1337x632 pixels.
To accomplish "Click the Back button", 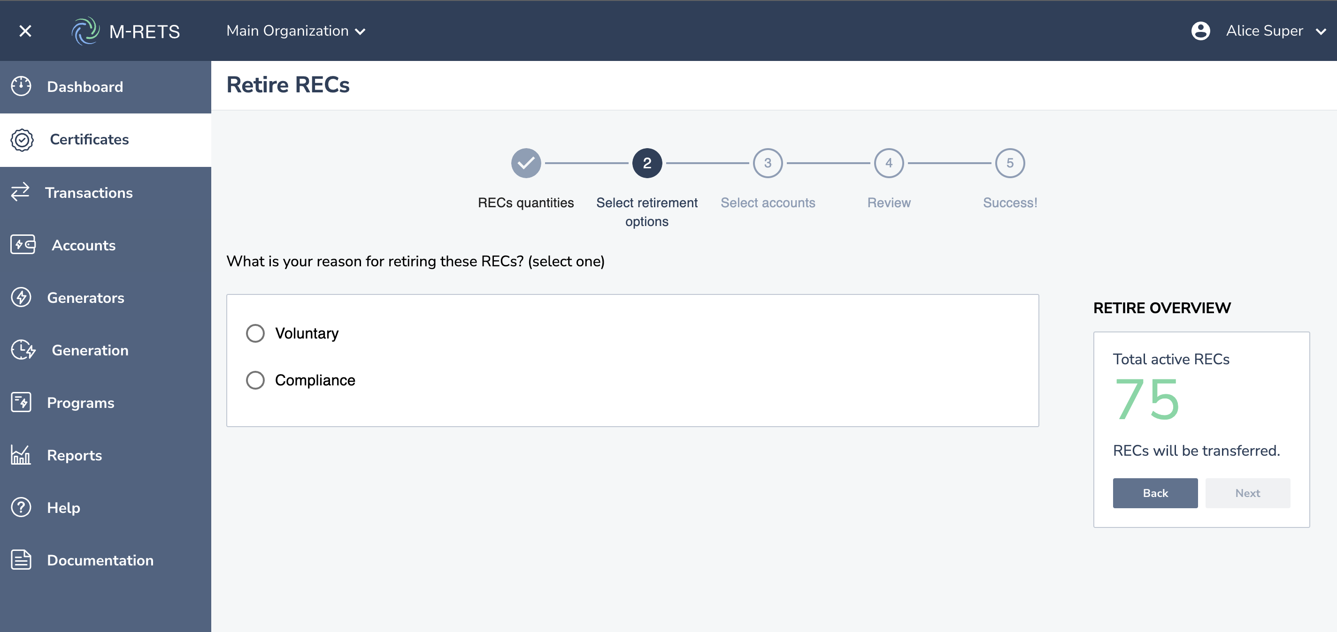I will click(x=1154, y=493).
